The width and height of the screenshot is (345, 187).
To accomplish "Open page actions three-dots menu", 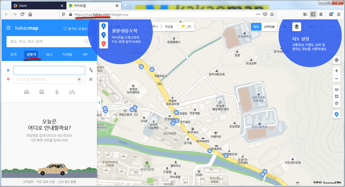I will (258, 14).
